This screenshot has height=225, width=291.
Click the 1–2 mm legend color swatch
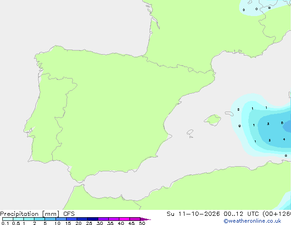29,219
